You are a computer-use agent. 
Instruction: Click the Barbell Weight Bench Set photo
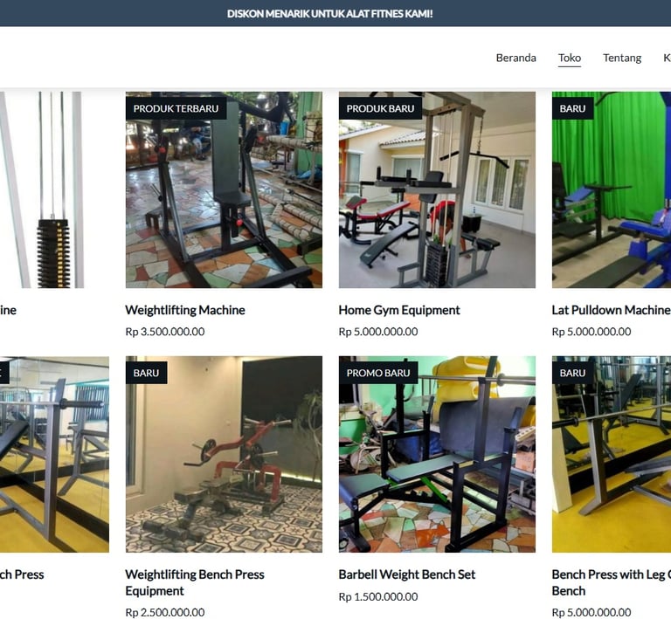(x=437, y=454)
